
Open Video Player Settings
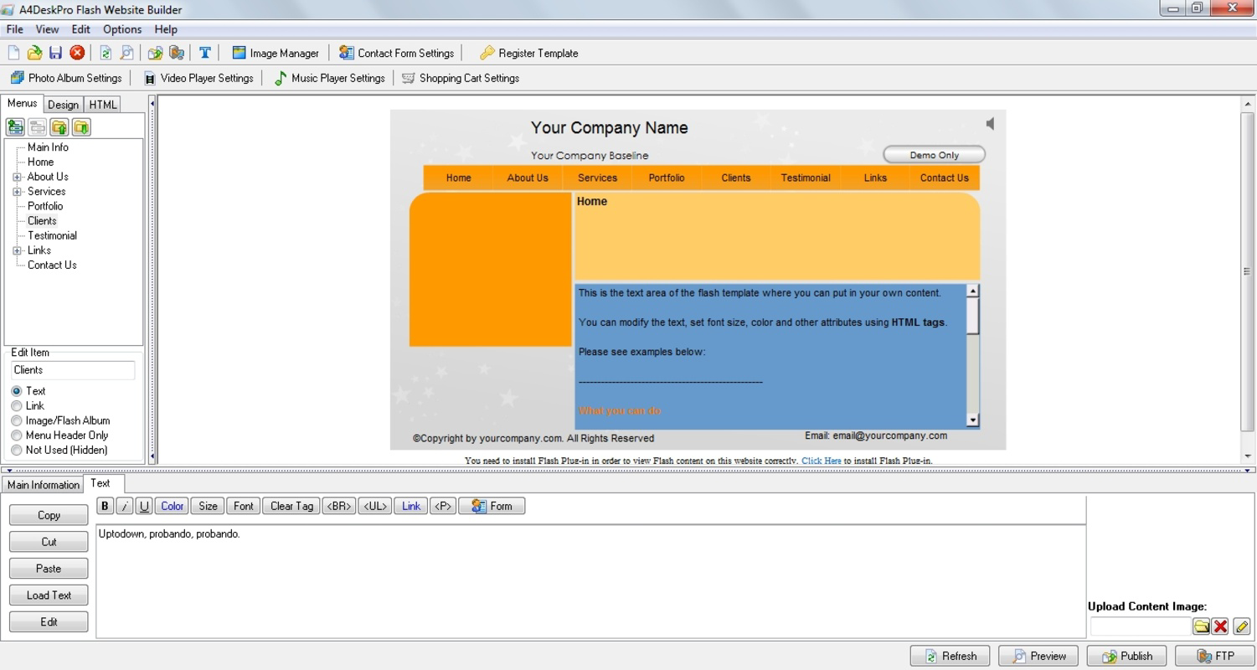click(198, 78)
